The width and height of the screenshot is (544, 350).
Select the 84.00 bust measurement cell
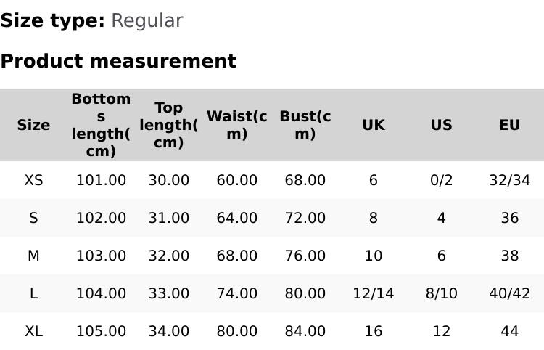[x=305, y=331]
